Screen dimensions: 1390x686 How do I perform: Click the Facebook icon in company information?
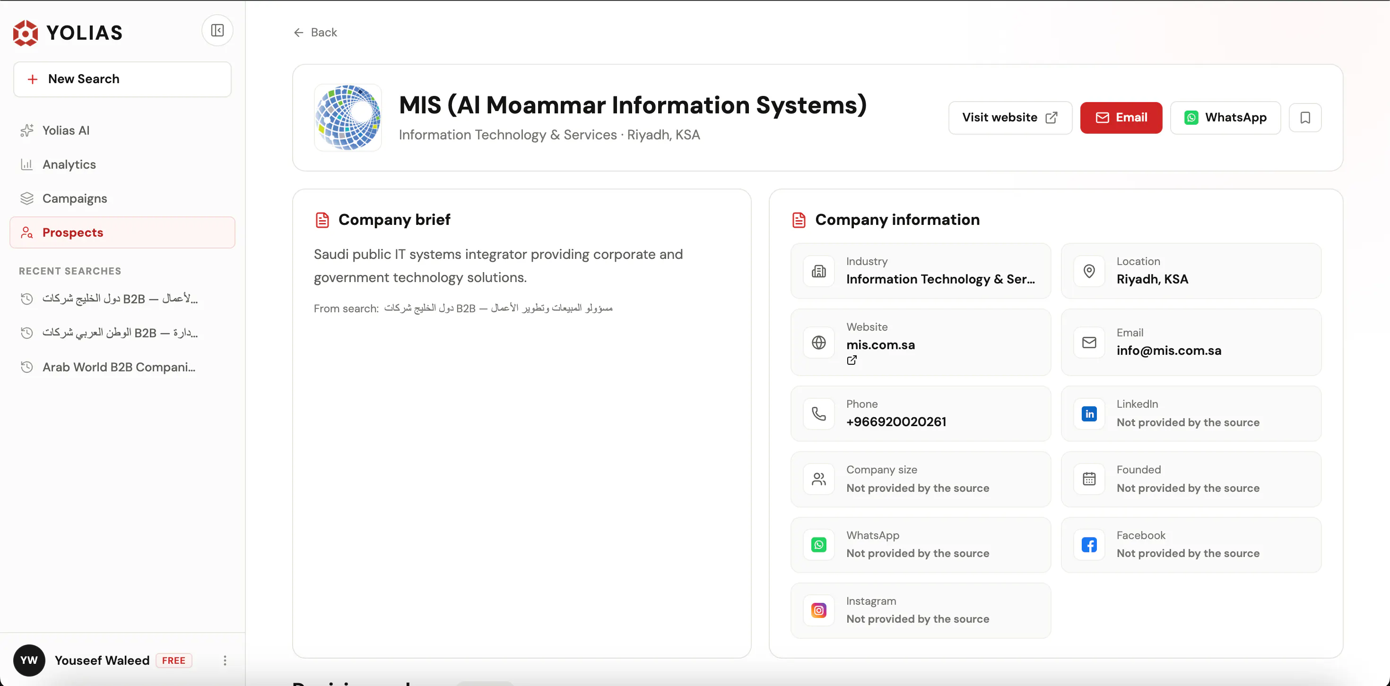point(1089,545)
